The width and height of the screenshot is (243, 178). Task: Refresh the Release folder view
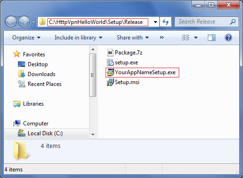(x=166, y=22)
